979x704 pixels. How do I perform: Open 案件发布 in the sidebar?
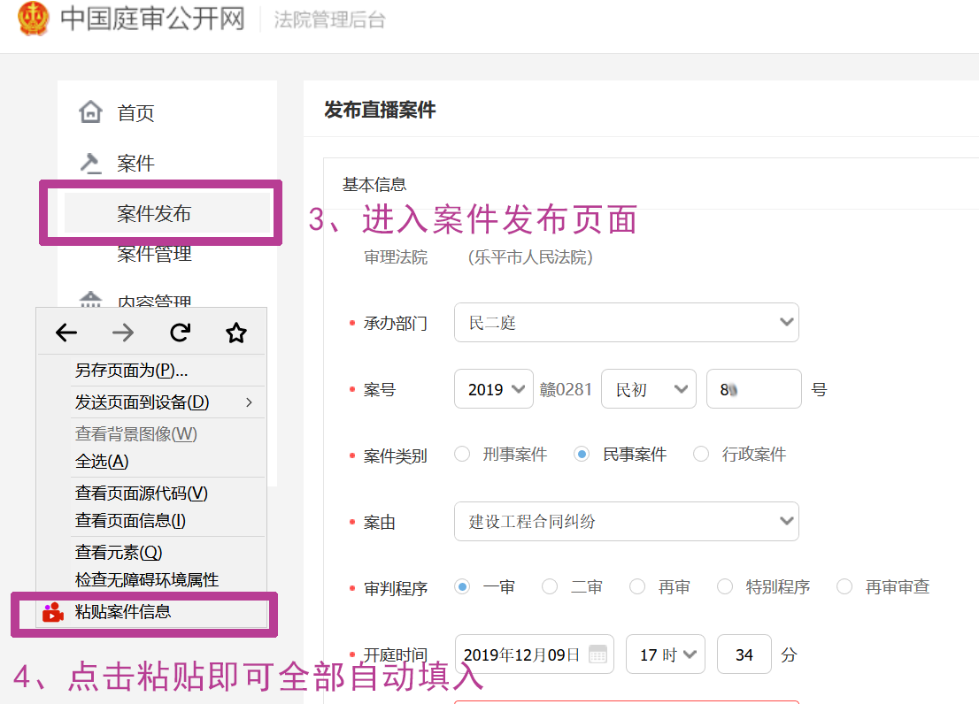(154, 214)
